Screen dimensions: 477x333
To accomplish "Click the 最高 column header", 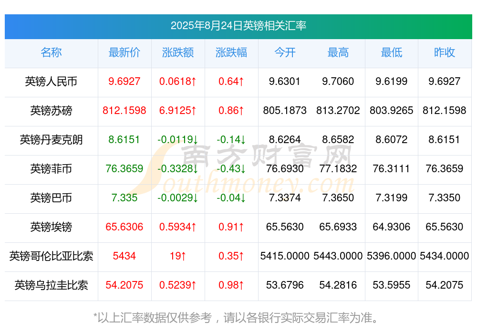I will pos(338,52).
